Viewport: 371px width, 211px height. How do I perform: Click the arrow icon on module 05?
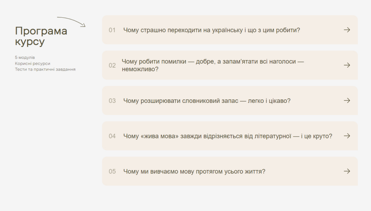click(x=347, y=171)
